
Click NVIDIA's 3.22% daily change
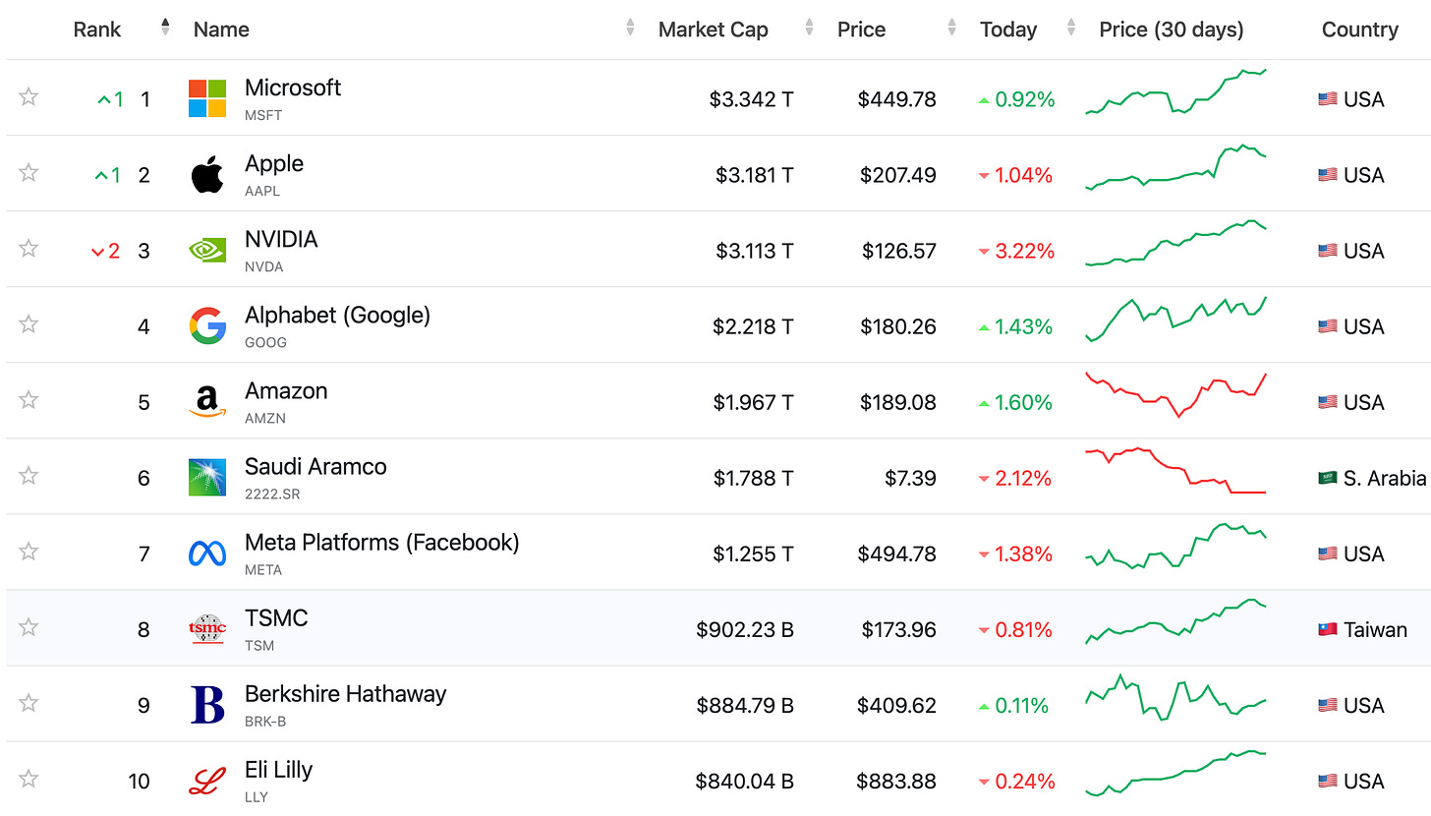tap(1024, 251)
